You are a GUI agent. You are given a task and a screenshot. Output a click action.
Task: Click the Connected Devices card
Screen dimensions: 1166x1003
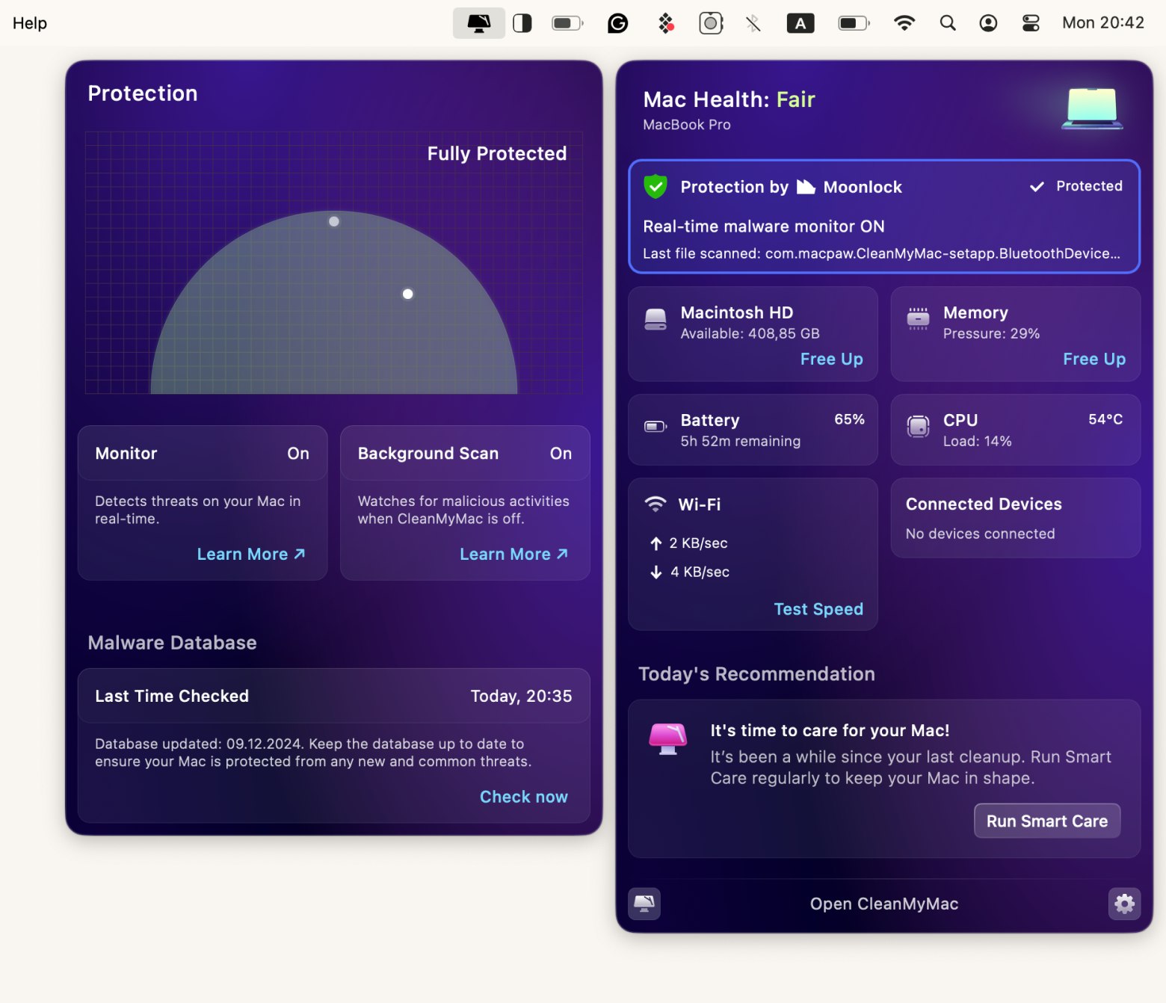pyautogui.click(x=1016, y=518)
